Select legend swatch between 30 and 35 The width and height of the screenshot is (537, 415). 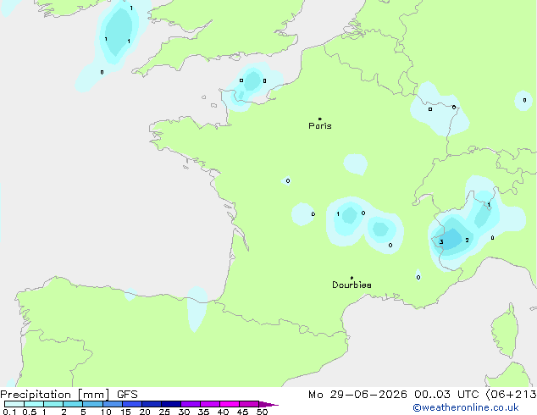tap(191, 404)
